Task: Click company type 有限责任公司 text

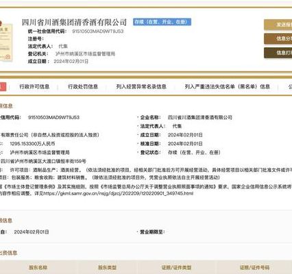Action: (50, 135)
